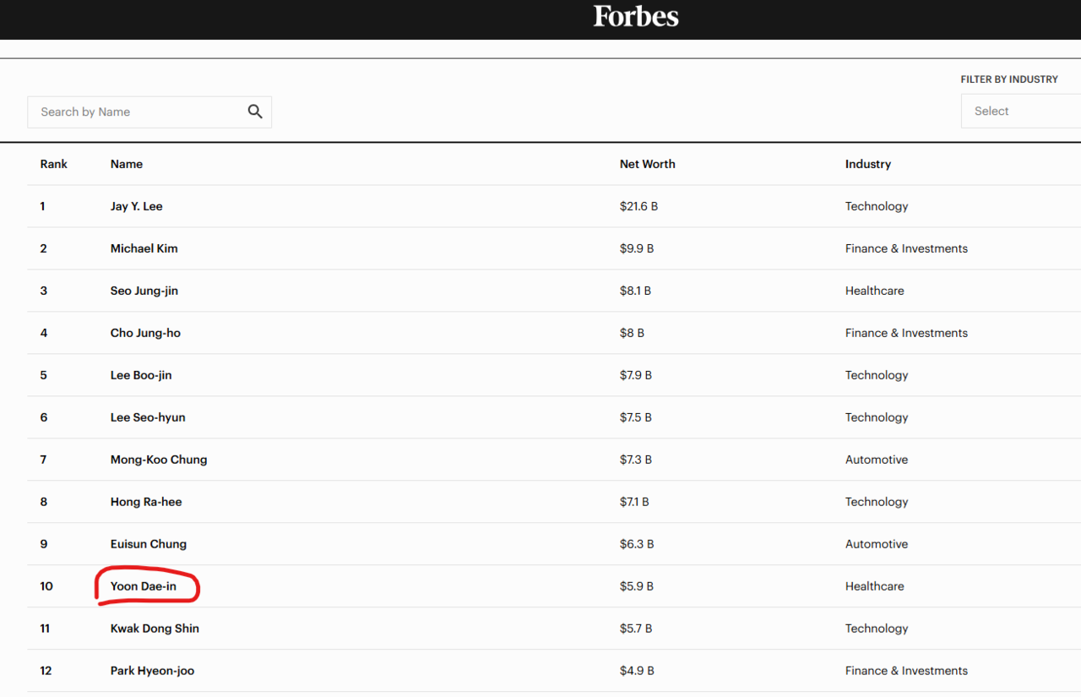Image resolution: width=1081 pixels, height=697 pixels.
Task: Open the circled Yoon Dae-in entry
Action: point(144,586)
